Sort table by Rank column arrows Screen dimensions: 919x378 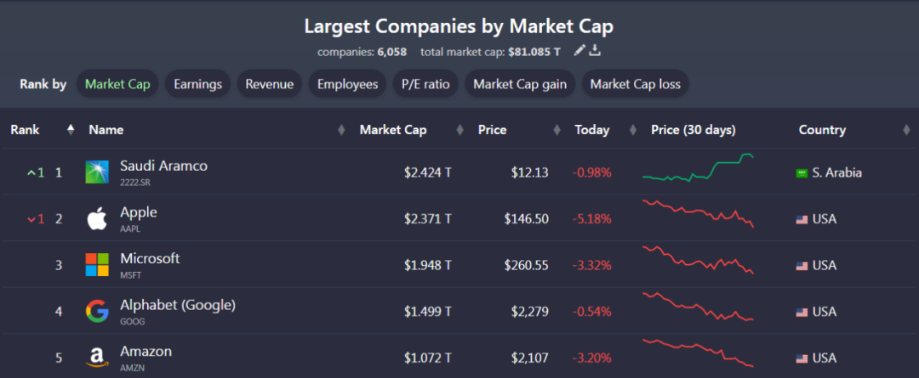(x=71, y=130)
